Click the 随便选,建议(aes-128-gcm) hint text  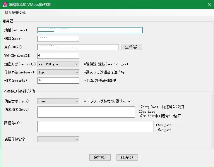106,64
